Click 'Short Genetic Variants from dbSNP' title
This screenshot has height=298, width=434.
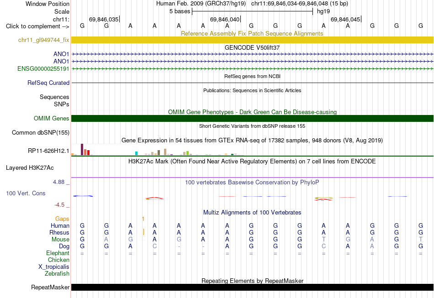tap(252, 126)
